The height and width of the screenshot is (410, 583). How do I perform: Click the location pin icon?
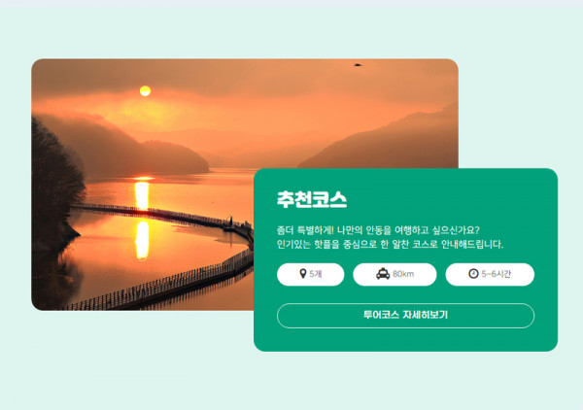[x=302, y=274]
